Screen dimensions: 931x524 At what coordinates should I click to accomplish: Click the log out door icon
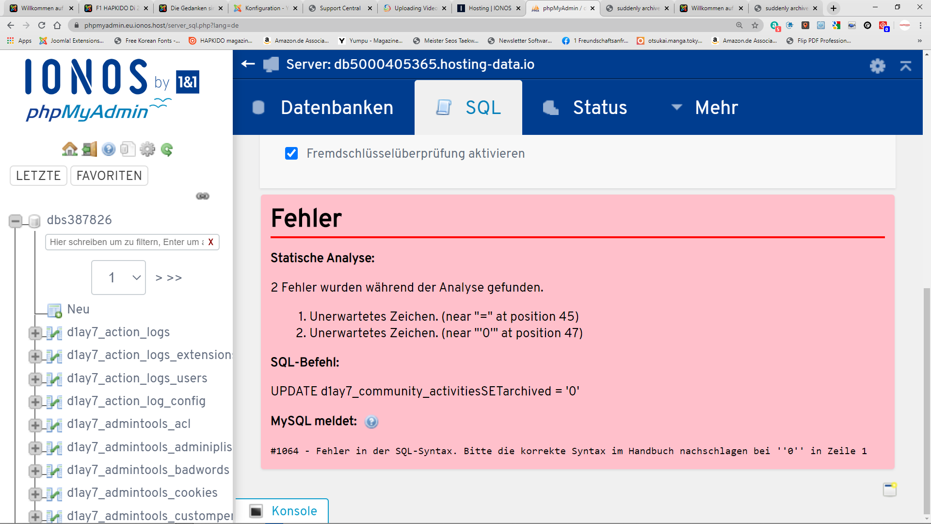89,149
